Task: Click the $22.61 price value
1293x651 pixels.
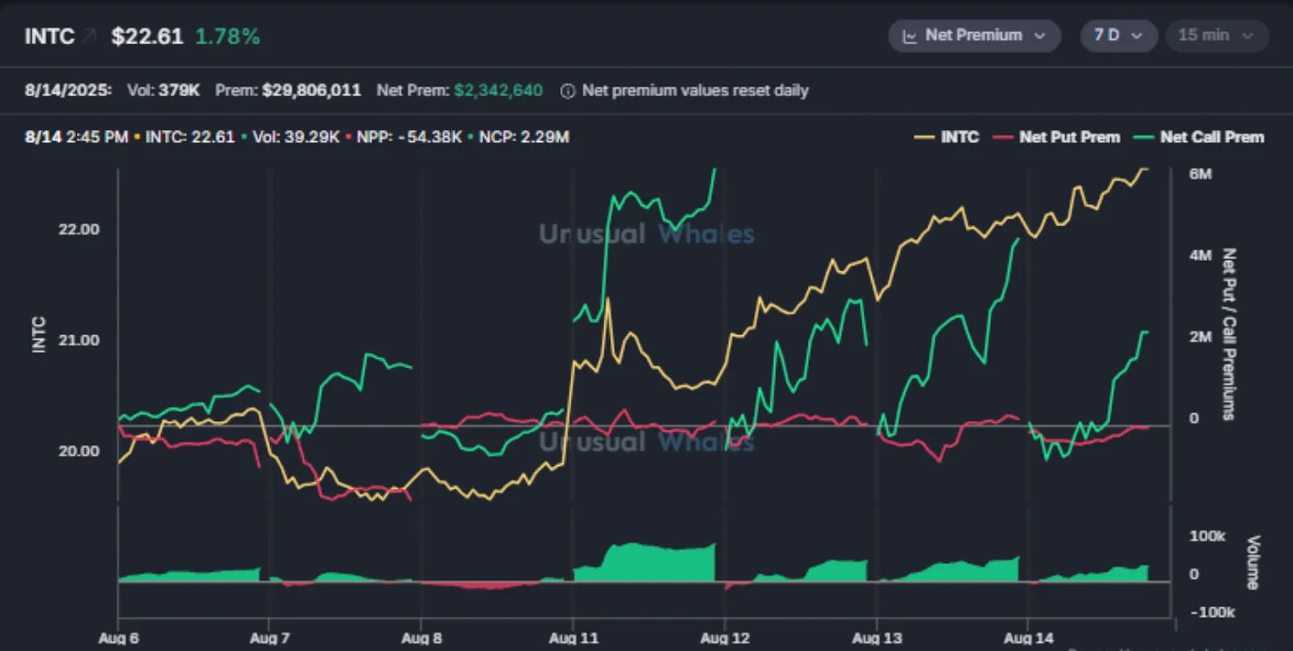Action: [147, 36]
